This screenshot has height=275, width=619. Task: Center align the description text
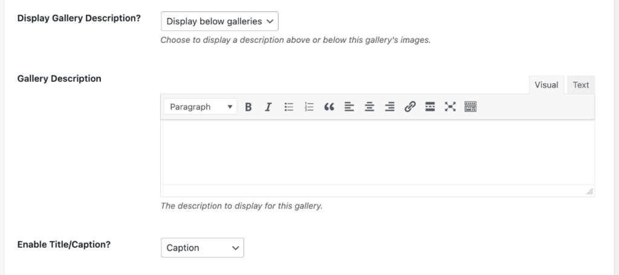click(x=369, y=107)
